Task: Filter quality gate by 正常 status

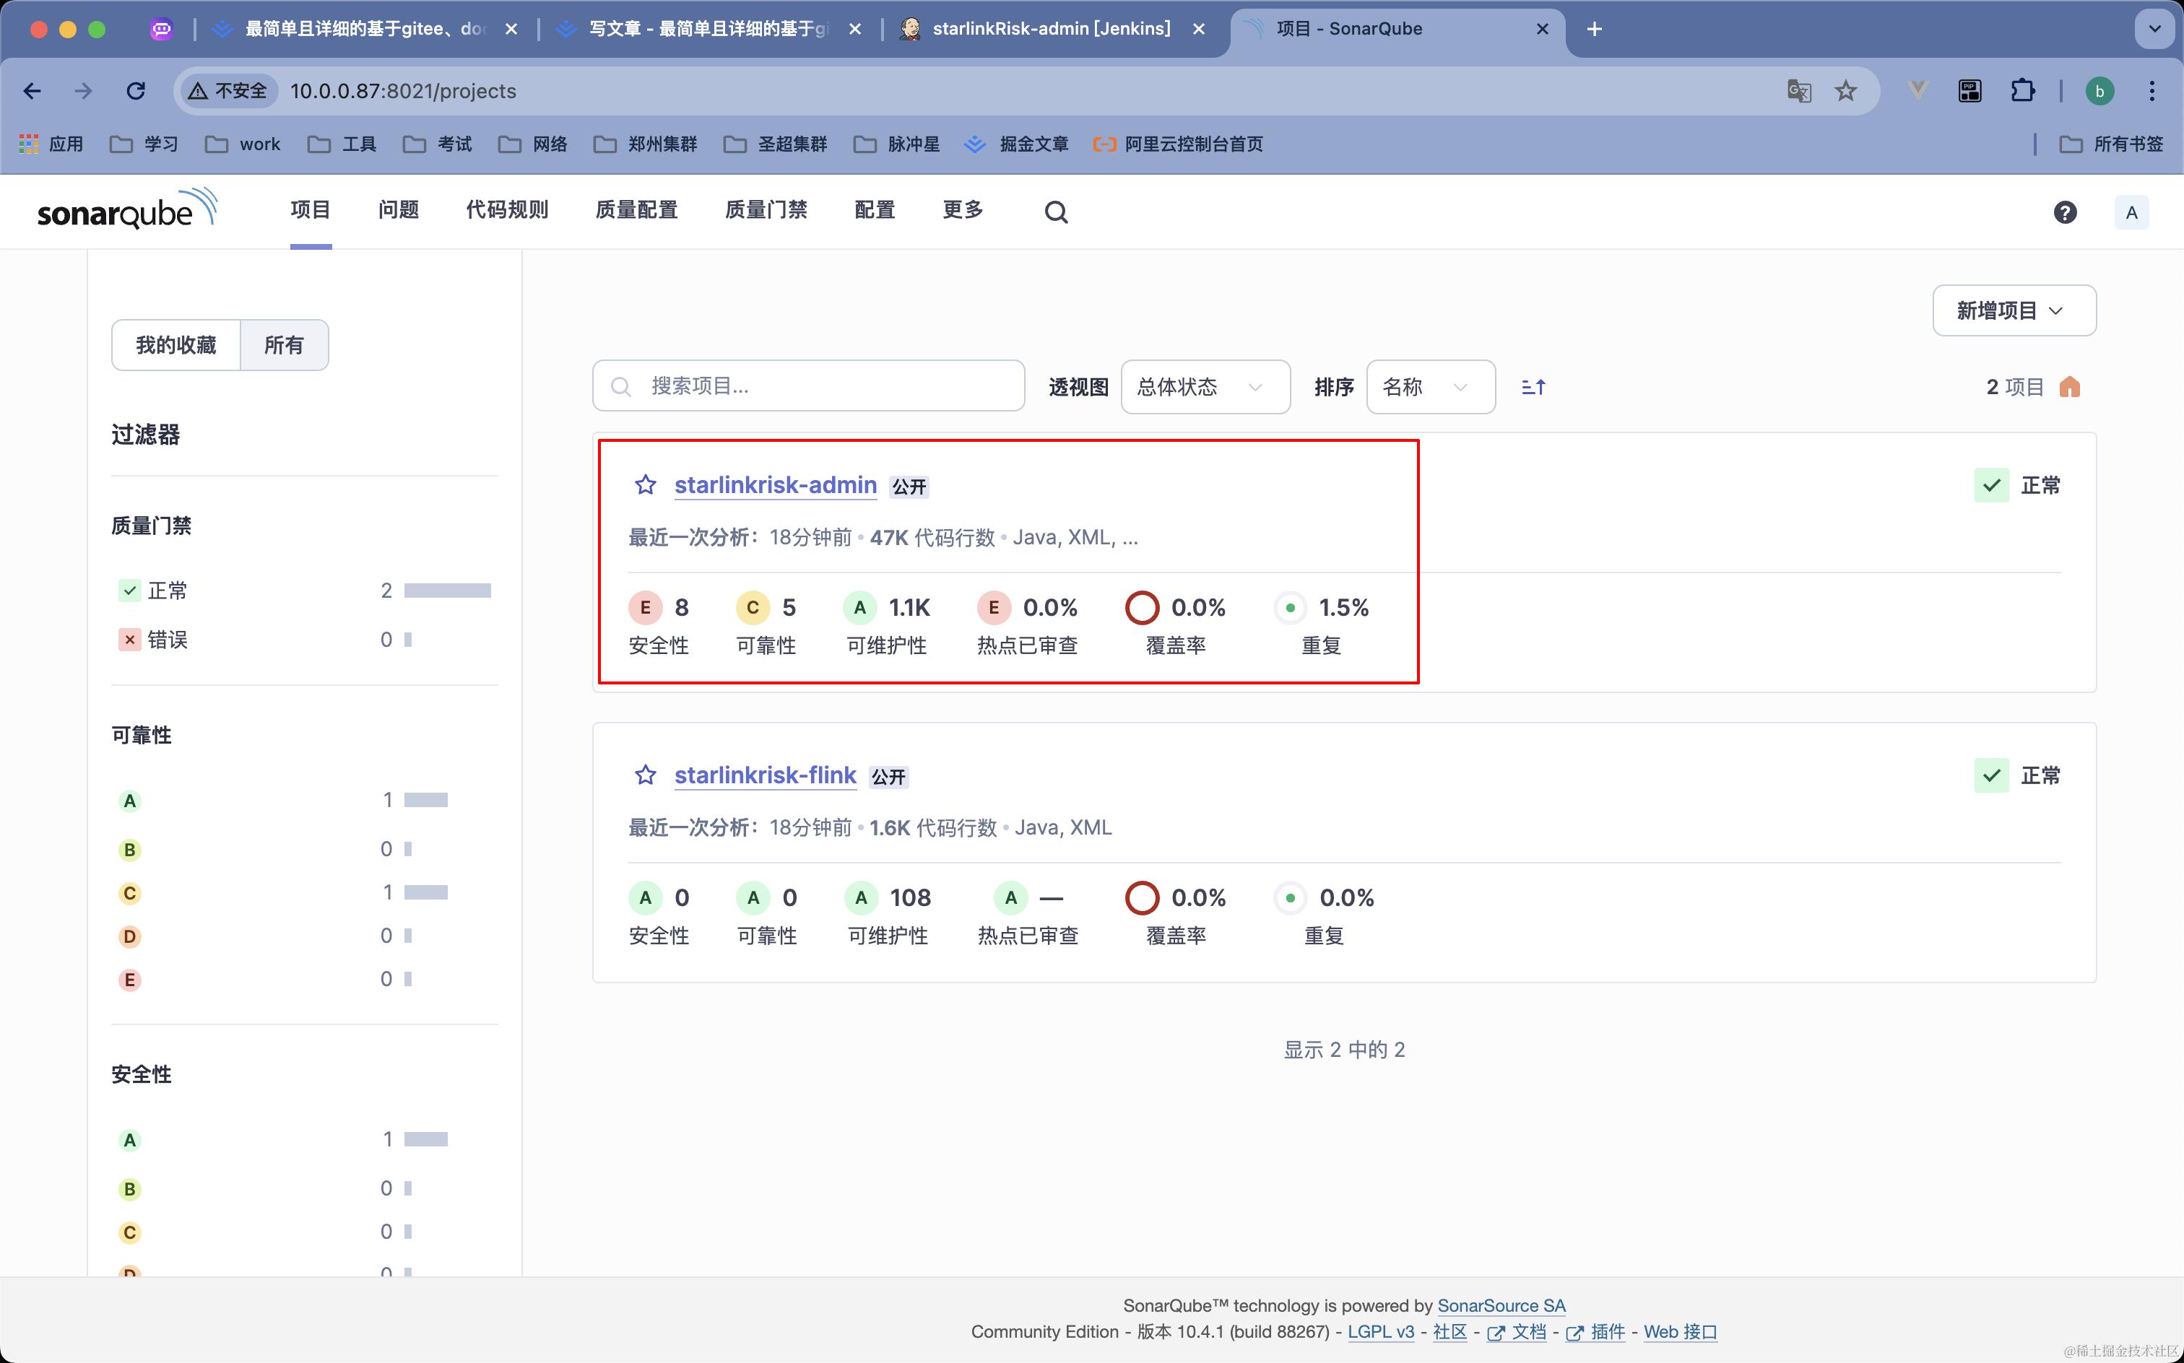Action: [x=167, y=591]
